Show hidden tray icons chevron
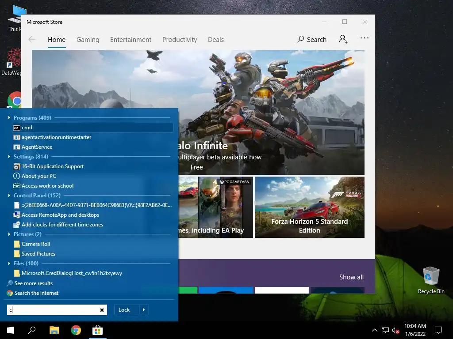 click(x=374, y=330)
